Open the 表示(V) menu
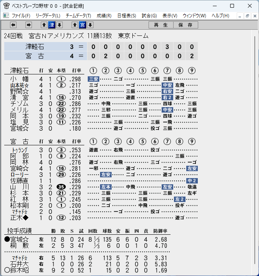The width and height of the screenshot is (259, 276). (x=170, y=16)
